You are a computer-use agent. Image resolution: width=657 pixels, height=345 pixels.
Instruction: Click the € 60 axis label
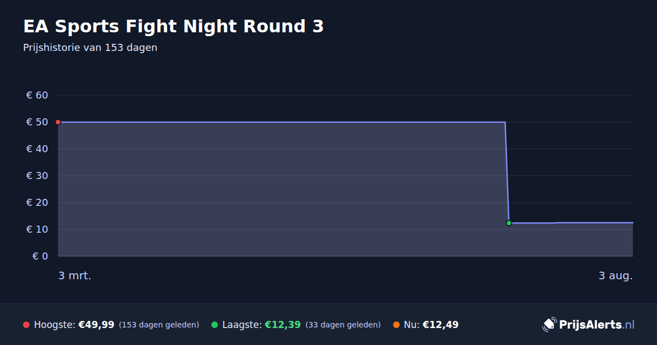pos(37,95)
